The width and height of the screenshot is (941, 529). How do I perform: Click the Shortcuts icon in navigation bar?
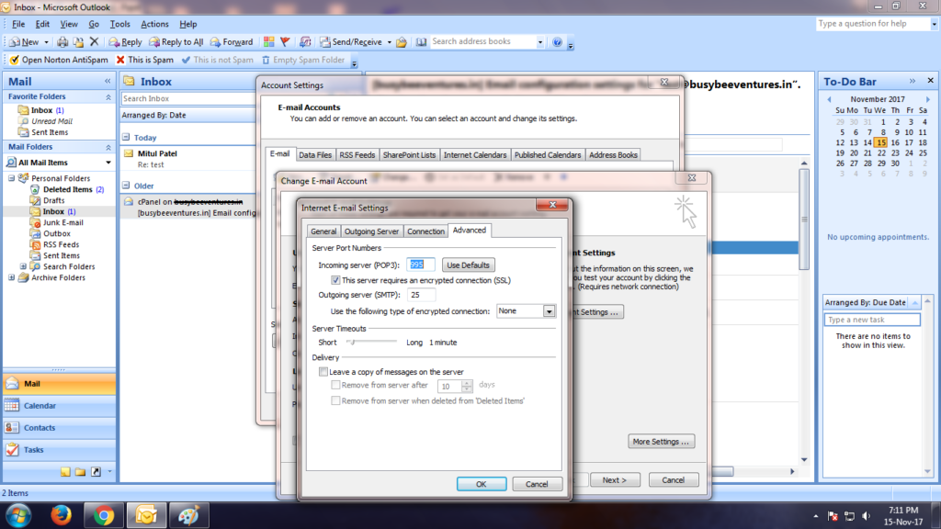(96, 472)
